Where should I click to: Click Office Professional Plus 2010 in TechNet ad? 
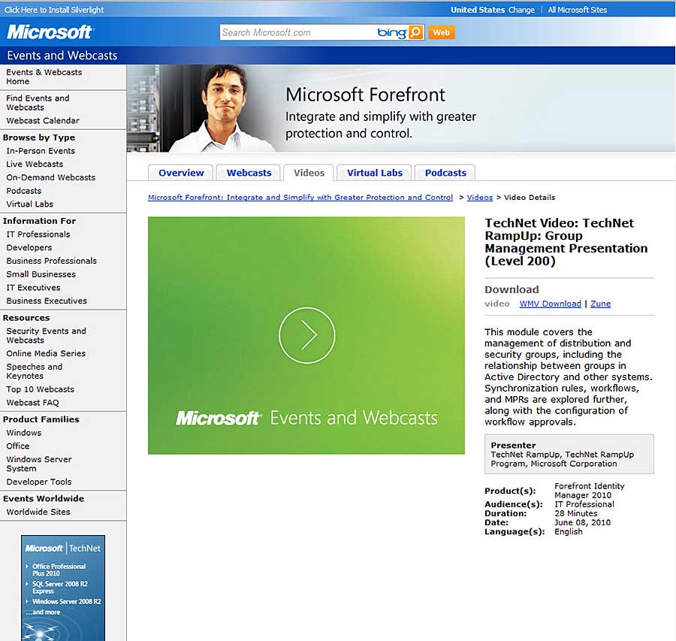click(59, 570)
